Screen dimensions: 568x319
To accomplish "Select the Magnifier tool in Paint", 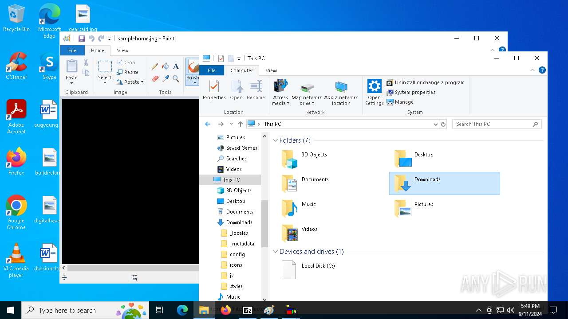I will click(x=176, y=79).
